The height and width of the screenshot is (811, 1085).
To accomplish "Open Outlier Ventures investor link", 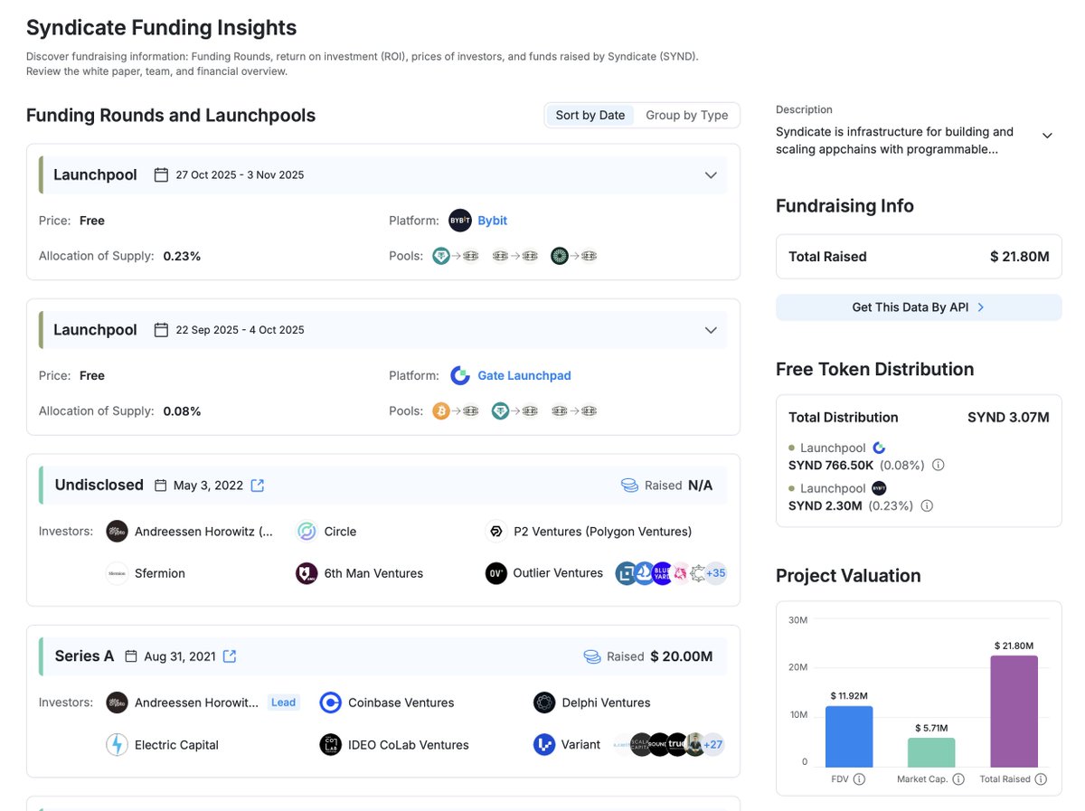I will (558, 573).
